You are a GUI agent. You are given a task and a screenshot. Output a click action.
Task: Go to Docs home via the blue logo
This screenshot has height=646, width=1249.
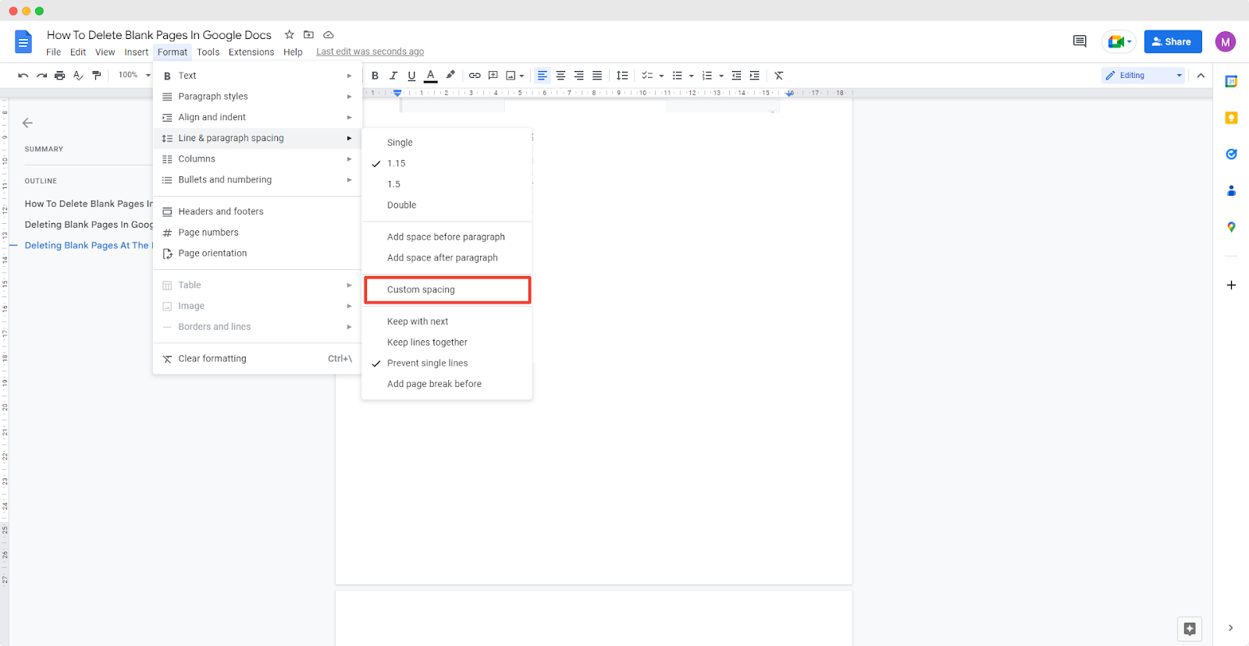tap(23, 41)
